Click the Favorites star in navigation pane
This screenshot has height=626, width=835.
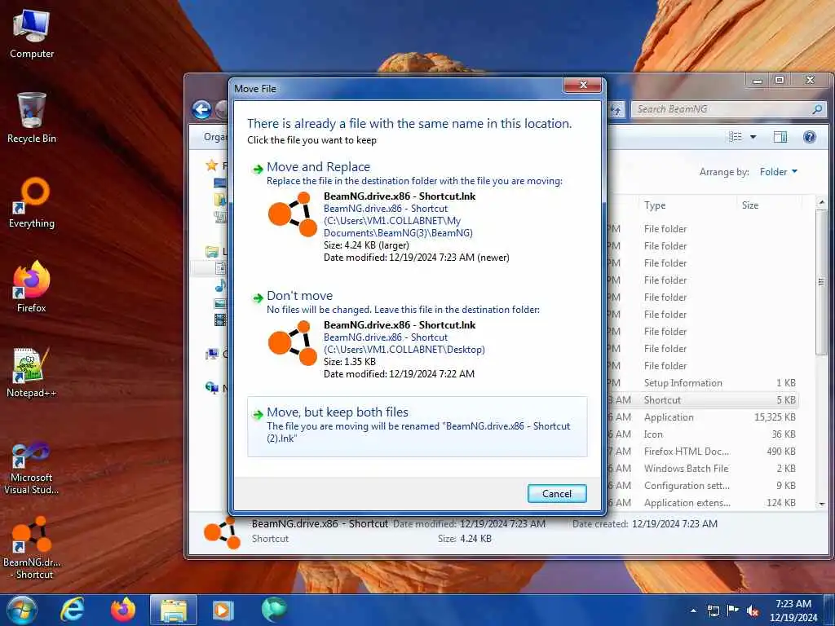tap(212, 165)
